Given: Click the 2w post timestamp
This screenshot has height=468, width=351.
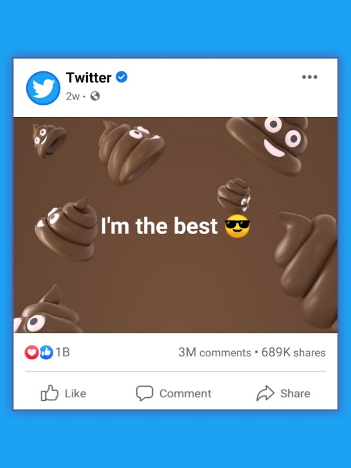Looking at the screenshot, I should click(72, 96).
